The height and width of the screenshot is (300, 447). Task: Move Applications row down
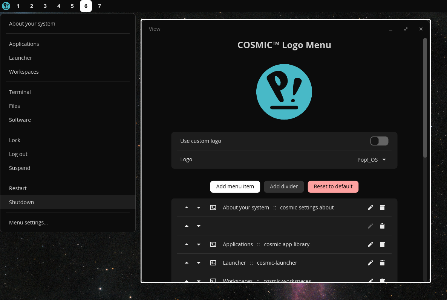[x=199, y=244]
